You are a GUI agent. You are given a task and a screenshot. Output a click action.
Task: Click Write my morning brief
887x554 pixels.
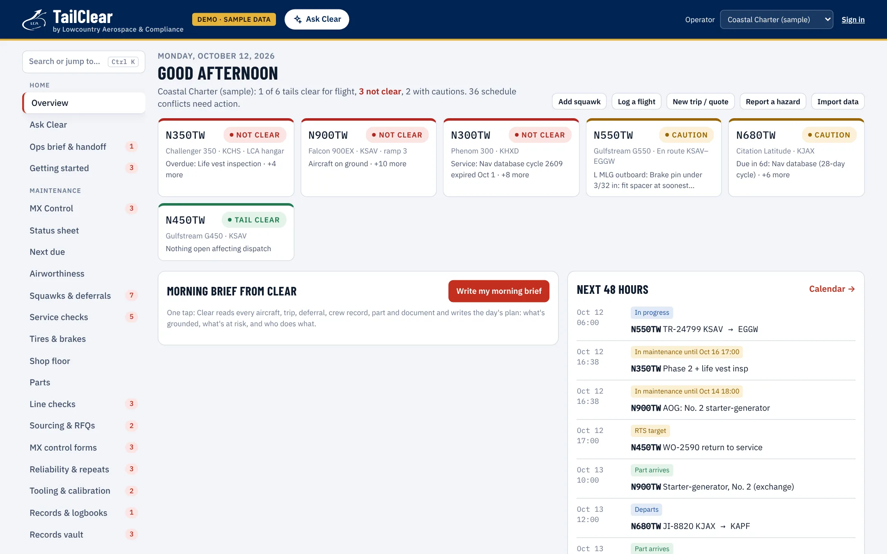[499, 291]
